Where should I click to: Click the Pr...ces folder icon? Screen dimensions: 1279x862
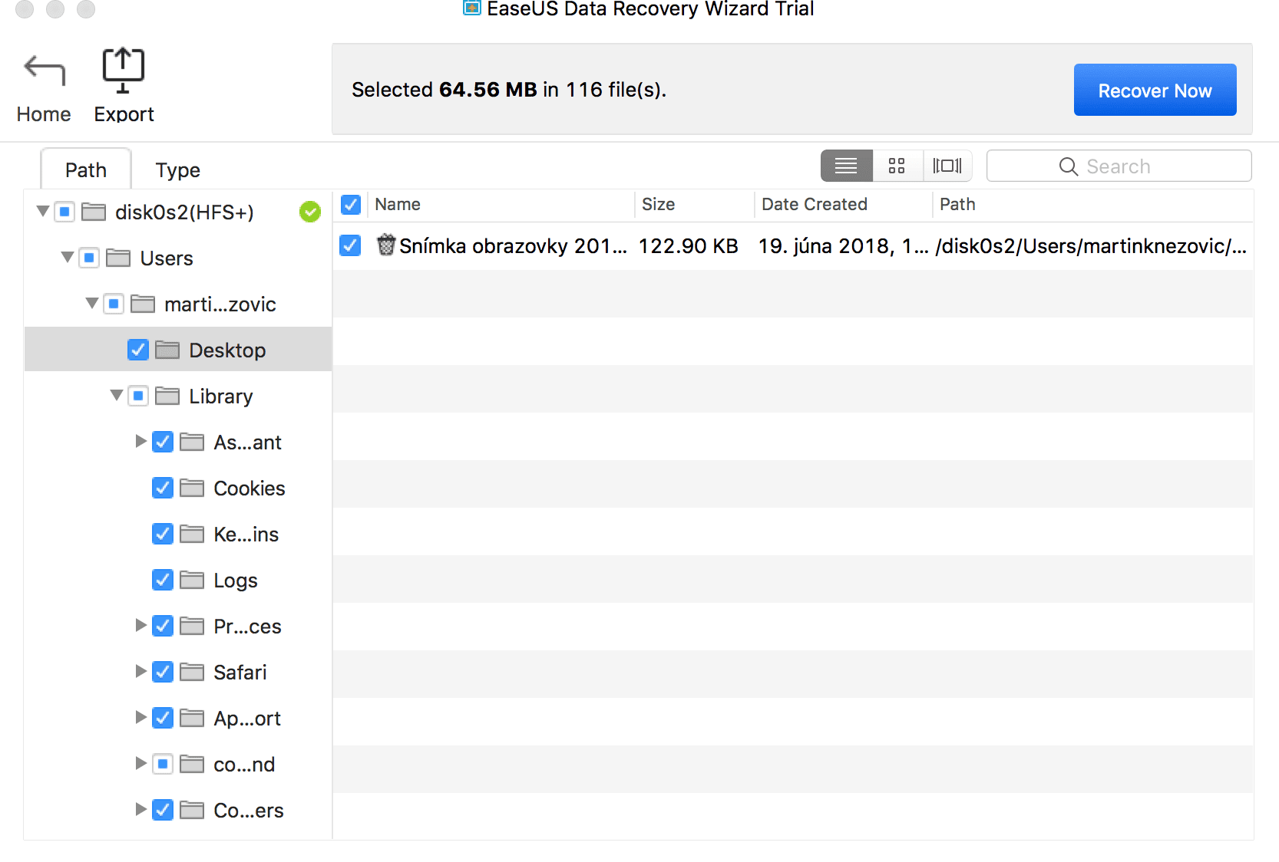(192, 626)
